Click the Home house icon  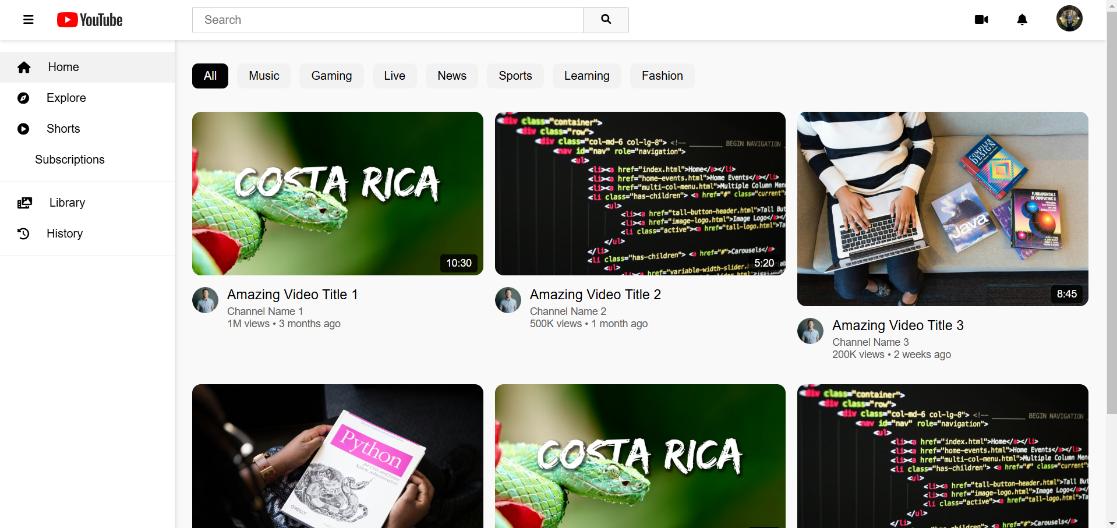[24, 68]
